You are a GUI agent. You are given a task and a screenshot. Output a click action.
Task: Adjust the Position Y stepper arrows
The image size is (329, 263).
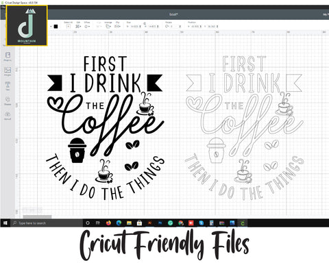pos(217,27)
